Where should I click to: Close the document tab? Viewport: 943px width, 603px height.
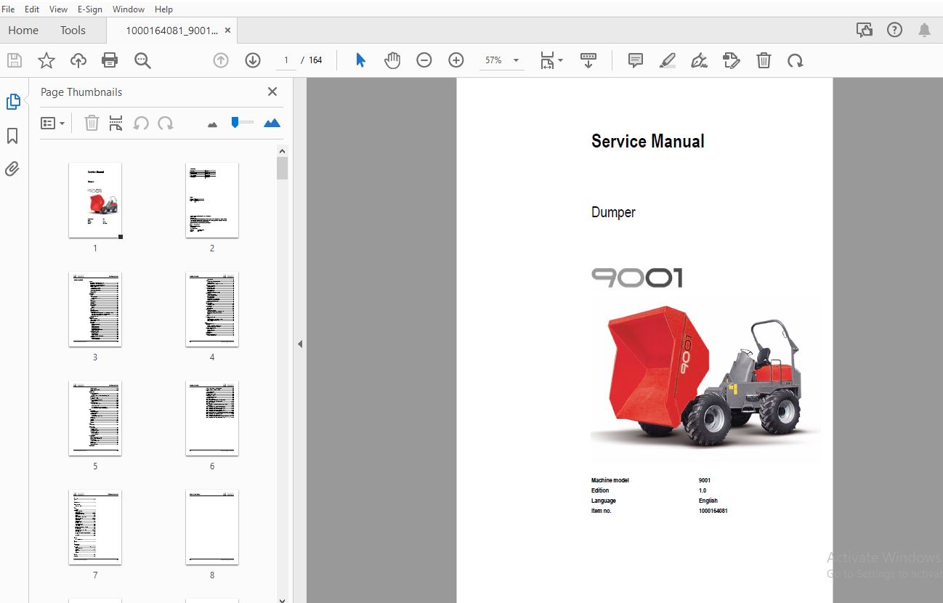pos(228,30)
